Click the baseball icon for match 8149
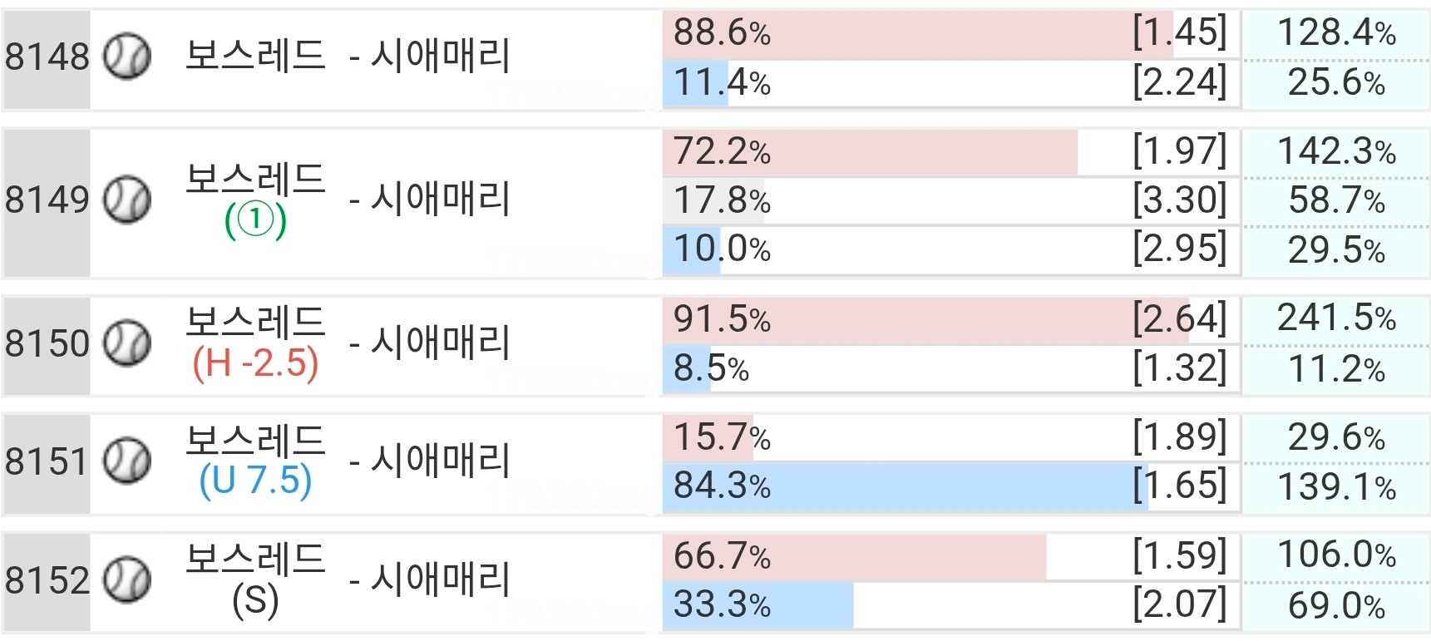 pyautogui.click(x=126, y=200)
